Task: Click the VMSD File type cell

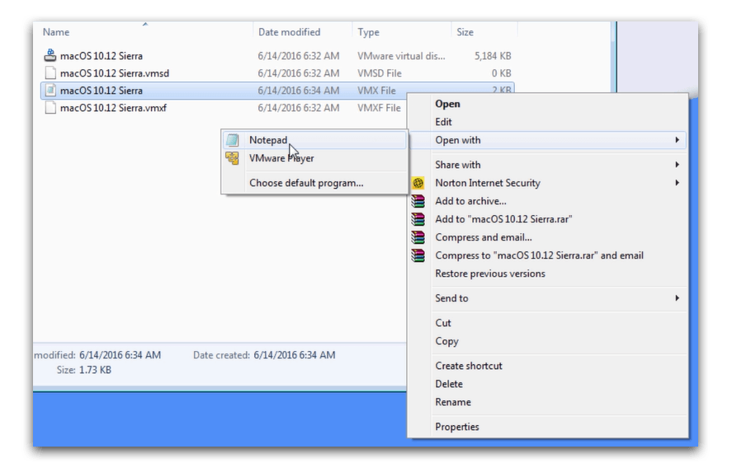Action: (380, 73)
